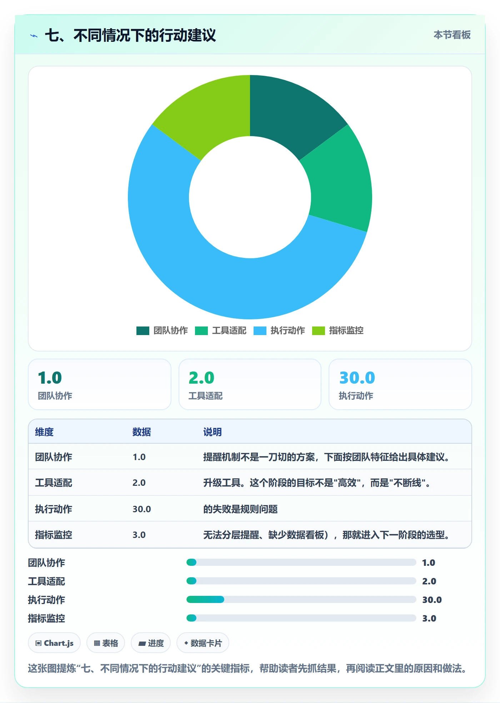Click the 维度 column header
This screenshot has height=703, width=500.
tap(44, 432)
